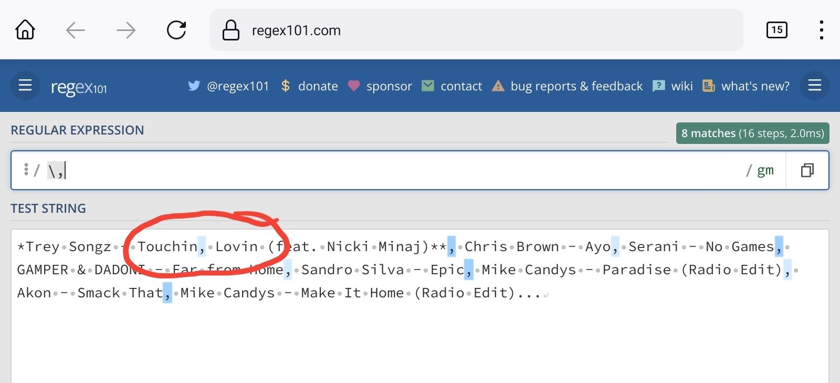The image size is (840, 383).
Task: Copy regex to clipboard icon
Action: tap(807, 170)
